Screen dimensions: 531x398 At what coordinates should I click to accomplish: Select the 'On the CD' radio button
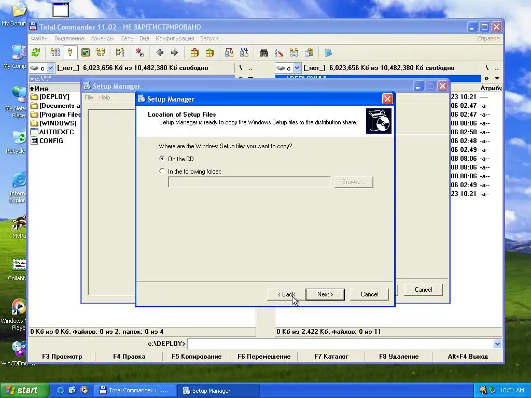(162, 159)
